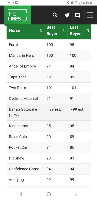Open the hamburger menu
This screenshot has width=97, height=200.
click(90, 15)
